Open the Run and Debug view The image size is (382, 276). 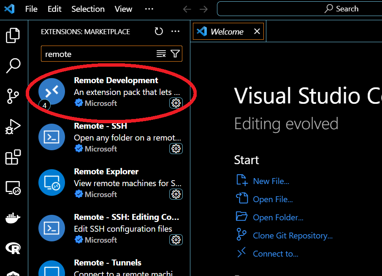pyautogui.click(x=13, y=127)
